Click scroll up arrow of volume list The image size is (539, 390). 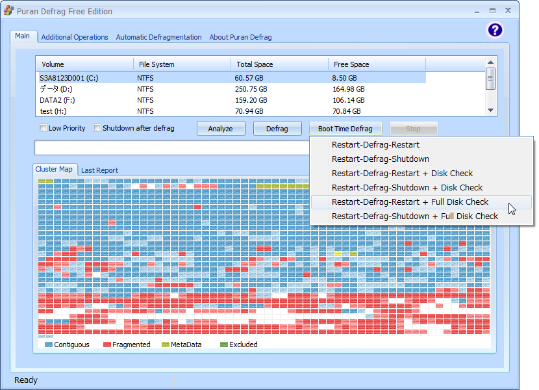(x=490, y=62)
